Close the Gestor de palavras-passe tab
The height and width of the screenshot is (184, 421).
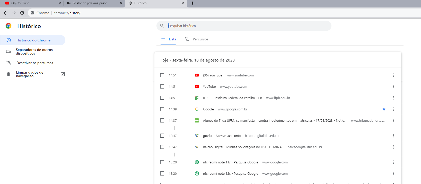point(121,3)
